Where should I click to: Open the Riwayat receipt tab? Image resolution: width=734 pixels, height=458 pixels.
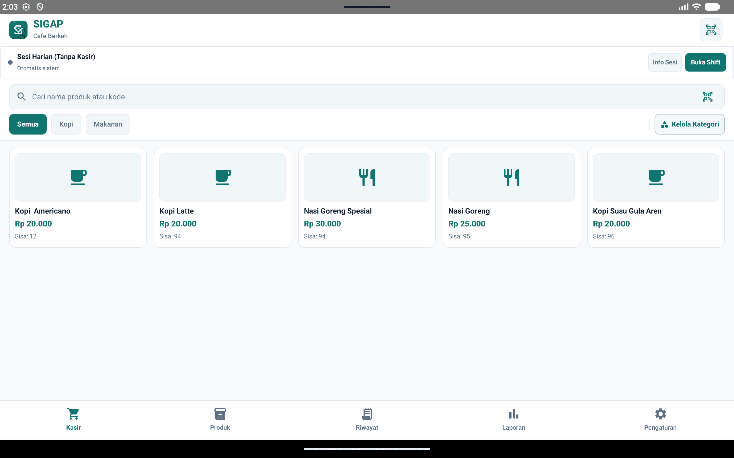click(367, 420)
